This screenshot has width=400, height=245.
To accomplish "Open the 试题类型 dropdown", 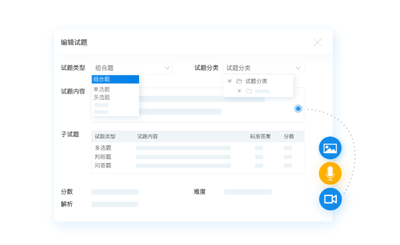I will (132, 68).
